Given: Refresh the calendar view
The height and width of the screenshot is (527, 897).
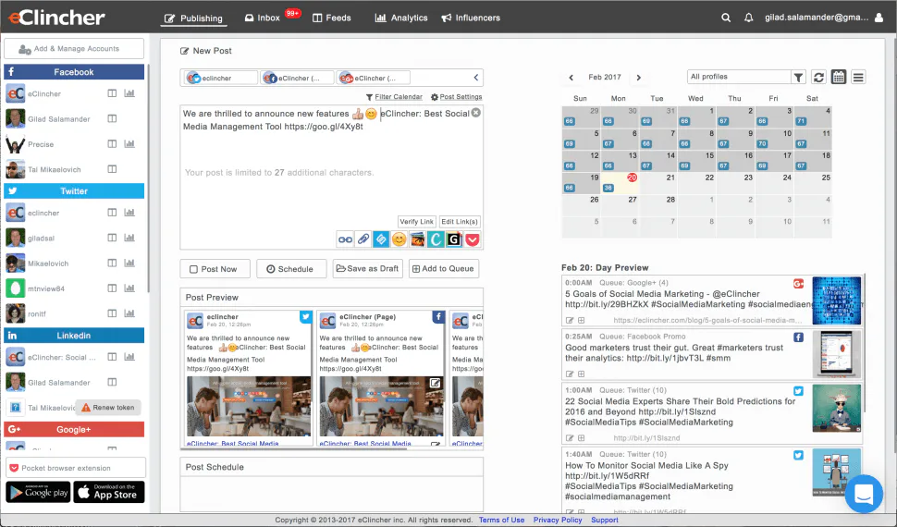Looking at the screenshot, I should point(818,77).
